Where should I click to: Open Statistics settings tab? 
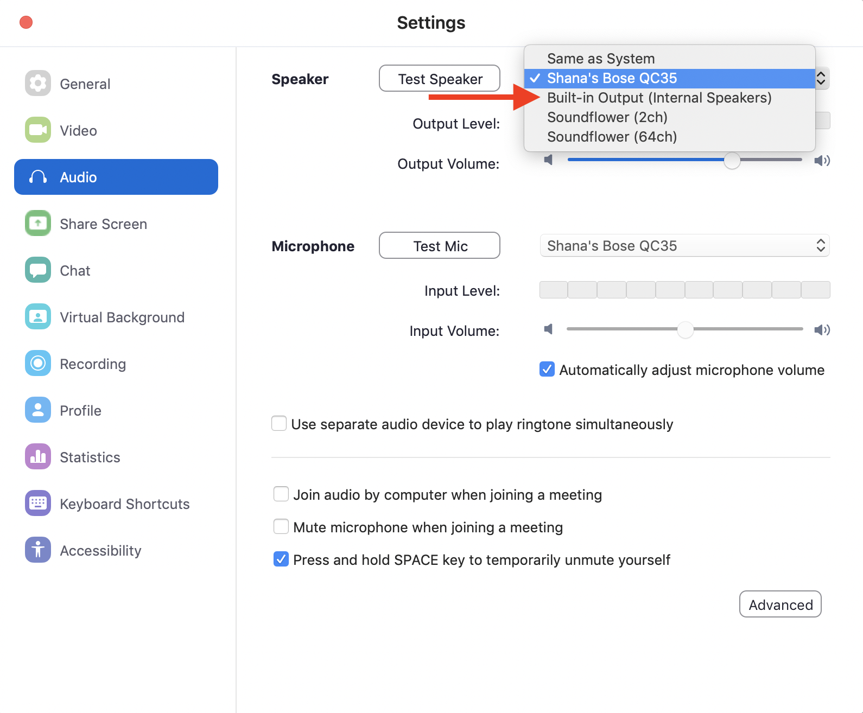pyautogui.click(x=116, y=457)
